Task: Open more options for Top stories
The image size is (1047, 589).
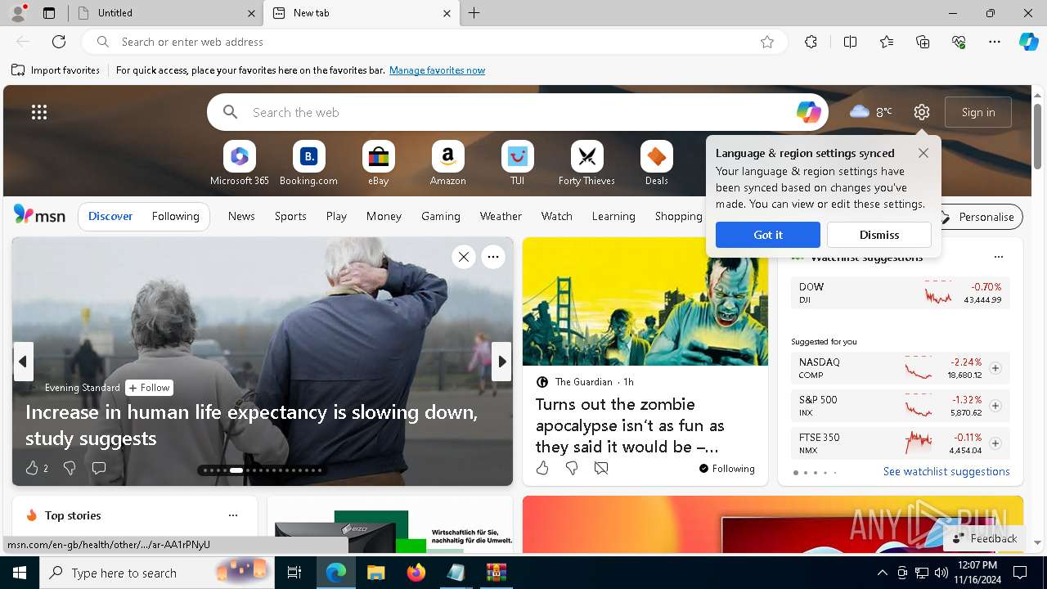Action: point(233,515)
